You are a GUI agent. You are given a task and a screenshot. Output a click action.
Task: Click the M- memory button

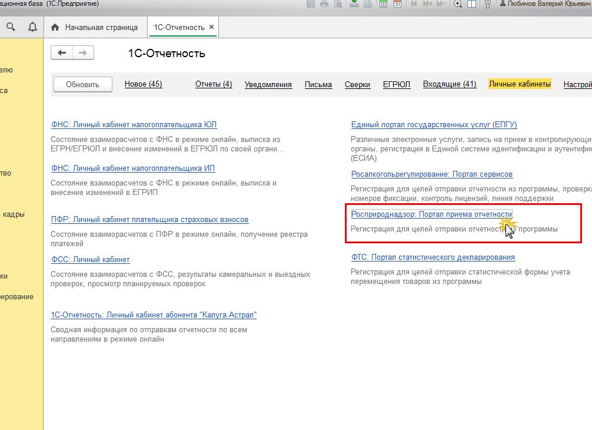(x=441, y=4)
